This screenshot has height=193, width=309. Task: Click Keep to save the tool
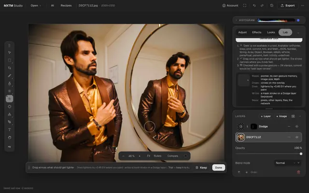[201, 167]
